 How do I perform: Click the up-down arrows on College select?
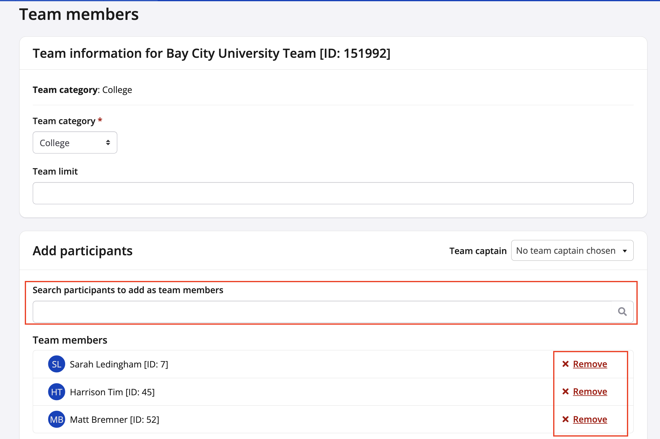pyautogui.click(x=108, y=143)
